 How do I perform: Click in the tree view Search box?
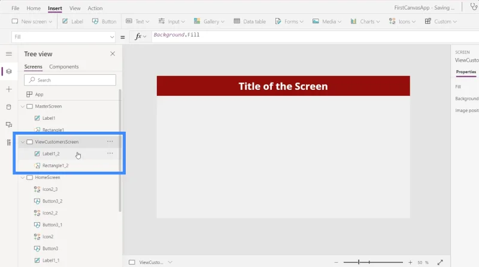tap(70, 80)
